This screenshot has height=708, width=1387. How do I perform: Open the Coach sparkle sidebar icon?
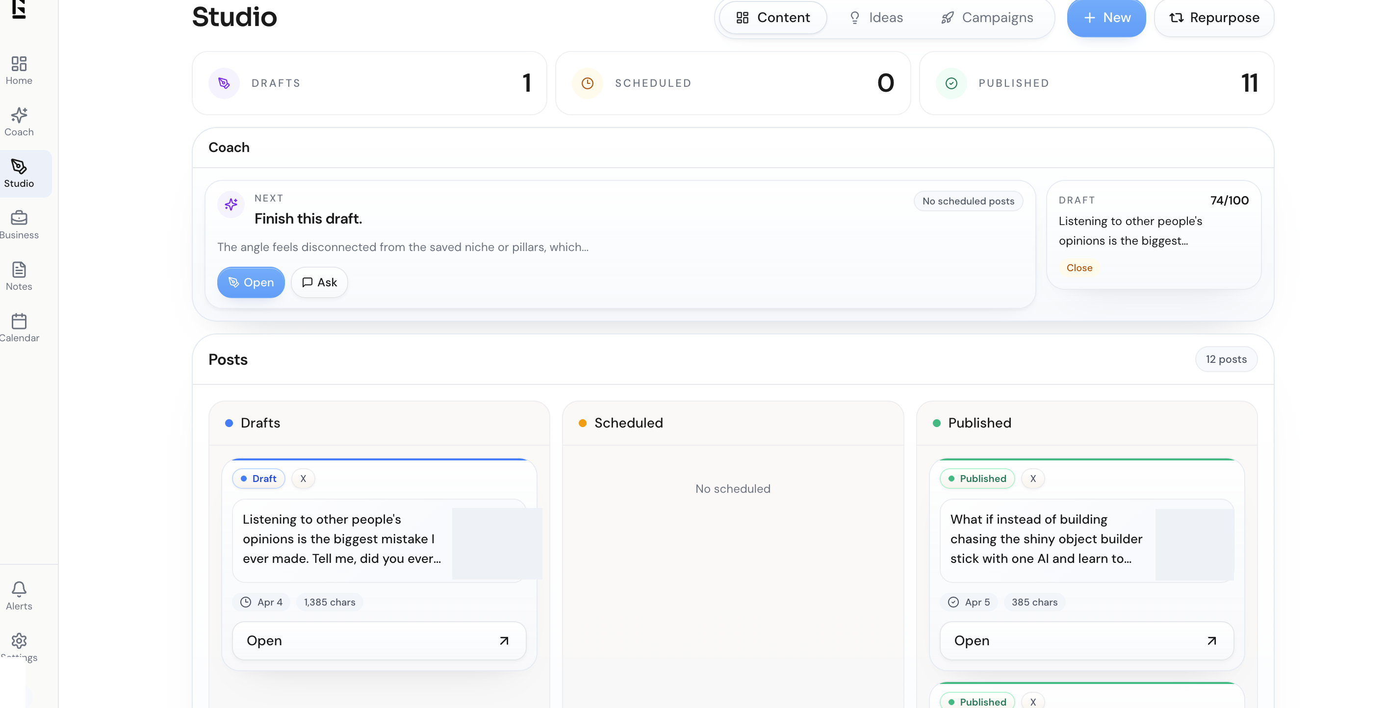(19, 115)
